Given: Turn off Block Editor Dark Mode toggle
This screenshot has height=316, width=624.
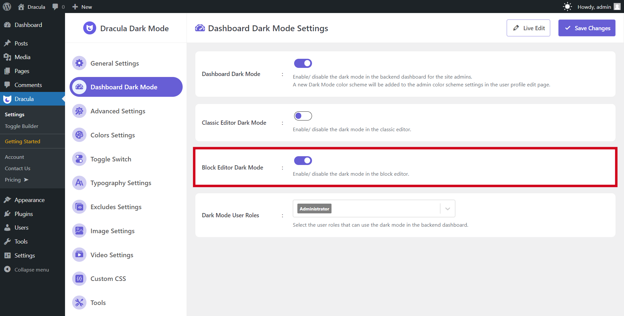Looking at the screenshot, I should tap(303, 160).
